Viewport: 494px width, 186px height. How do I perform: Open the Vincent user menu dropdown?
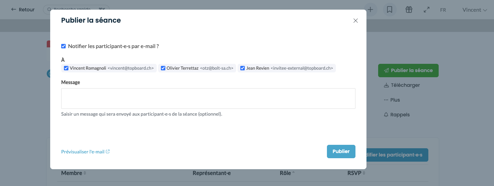pyautogui.click(x=474, y=10)
